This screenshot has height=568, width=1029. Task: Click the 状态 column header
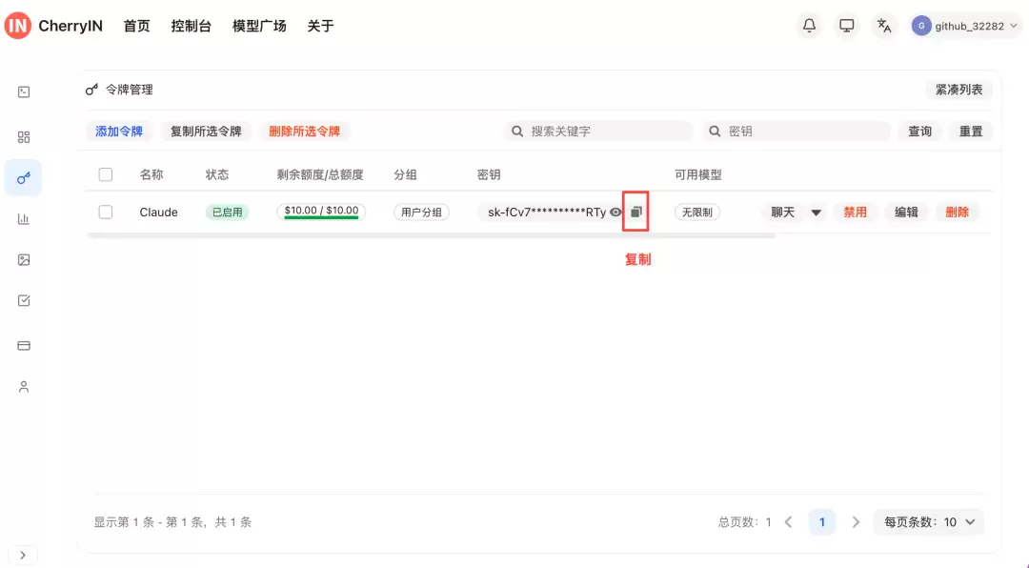[x=217, y=174]
